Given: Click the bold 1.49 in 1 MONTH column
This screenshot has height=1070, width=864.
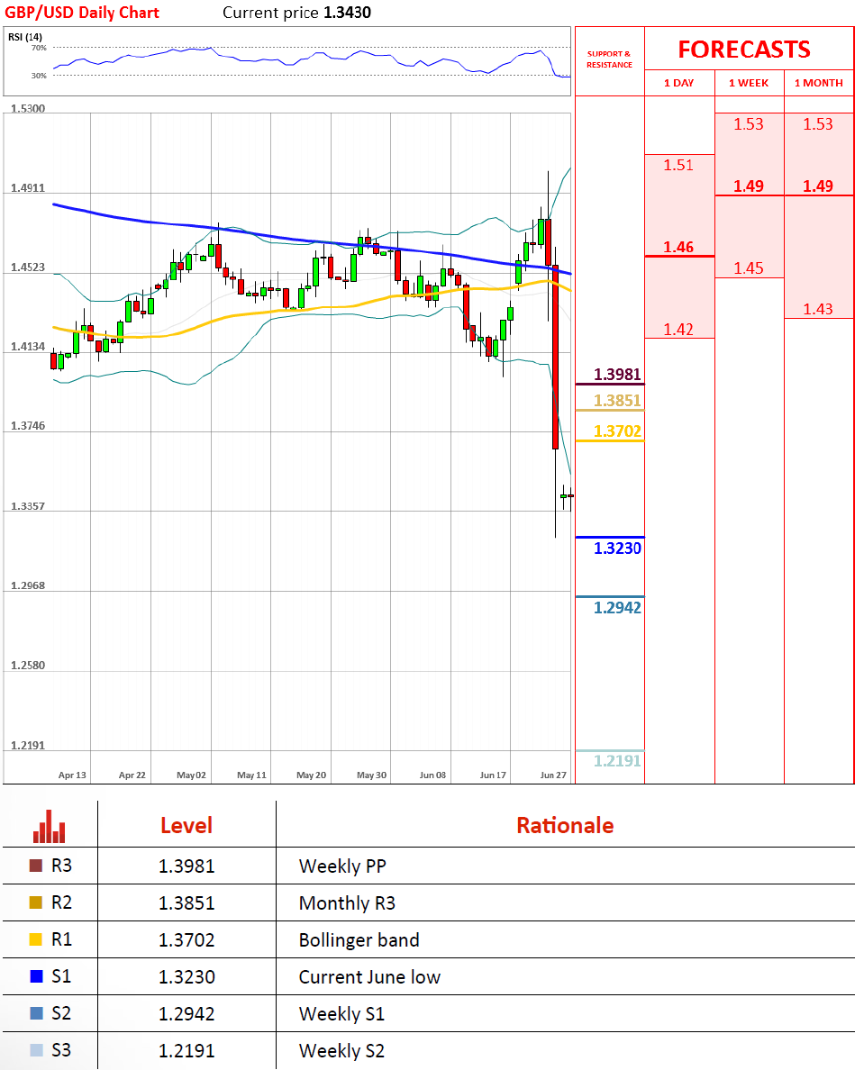Looking at the screenshot, I should (817, 186).
